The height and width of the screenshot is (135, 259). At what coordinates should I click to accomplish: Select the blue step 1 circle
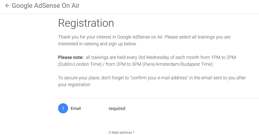[63, 109]
